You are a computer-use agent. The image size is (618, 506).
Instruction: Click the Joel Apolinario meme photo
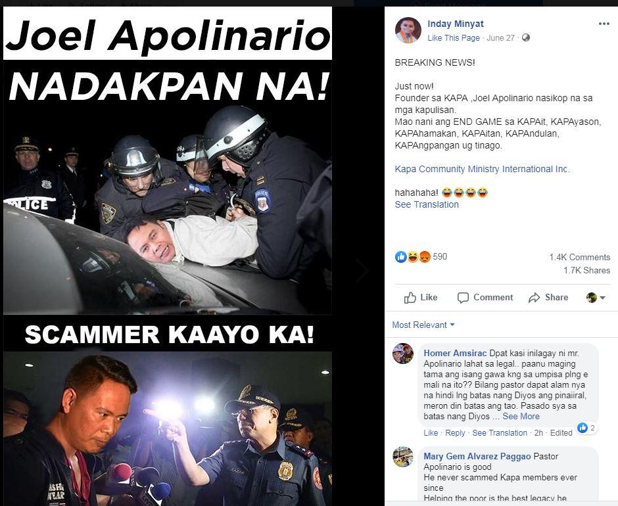[x=168, y=256]
